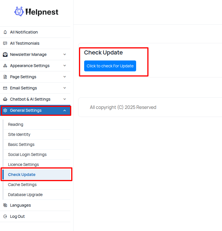This screenshot has width=222, height=231.
Task: Click the Newsletter Manage envelope icon
Action: [x=5, y=54]
